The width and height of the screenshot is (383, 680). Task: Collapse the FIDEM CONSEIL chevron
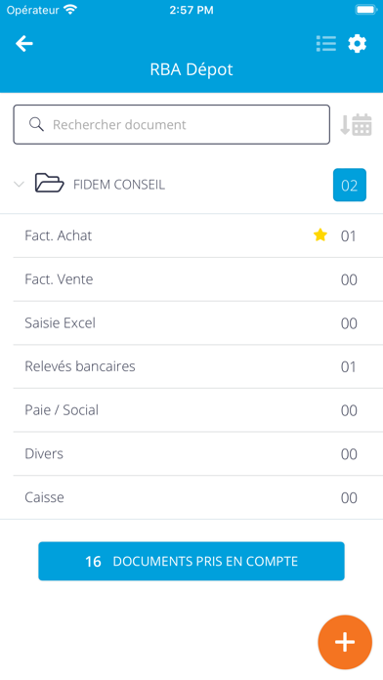click(x=19, y=185)
